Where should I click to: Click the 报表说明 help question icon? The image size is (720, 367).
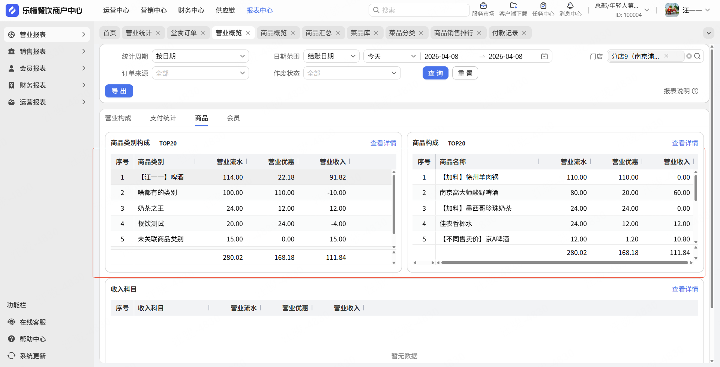(695, 91)
